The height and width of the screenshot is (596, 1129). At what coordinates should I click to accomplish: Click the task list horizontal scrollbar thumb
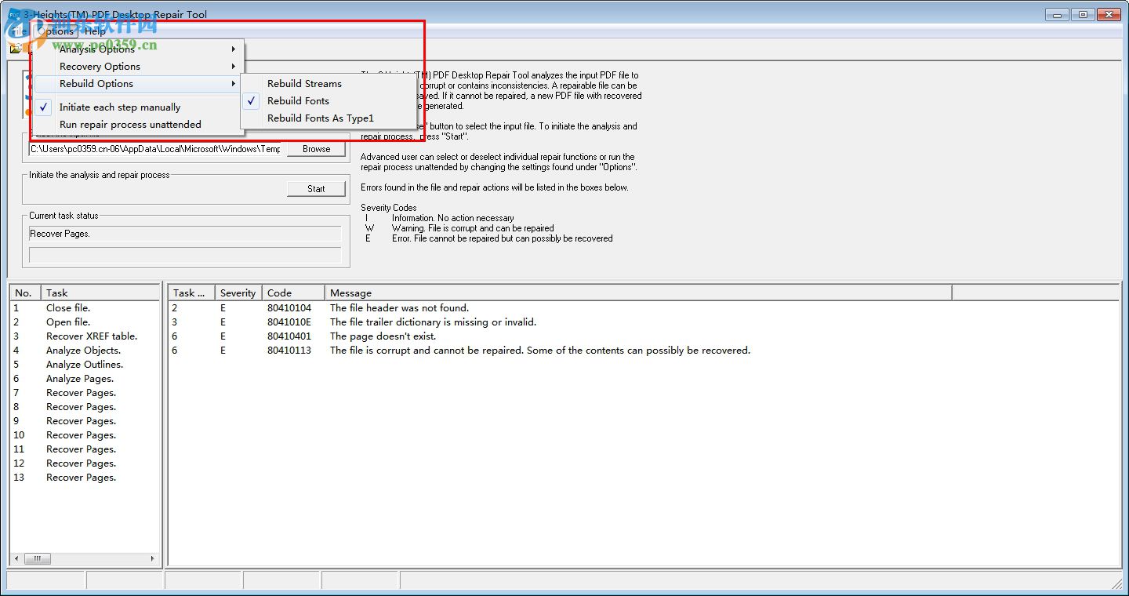click(x=37, y=559)
